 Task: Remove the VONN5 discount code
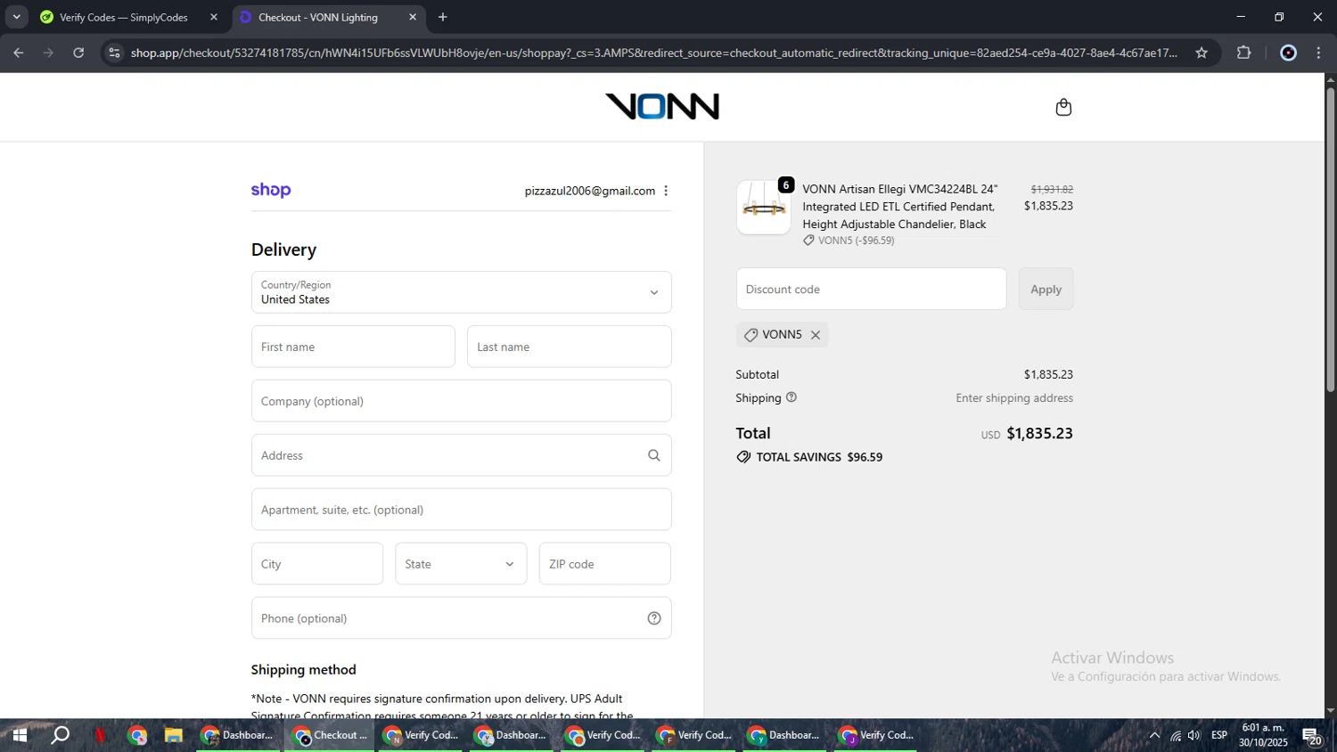point(815,335)
